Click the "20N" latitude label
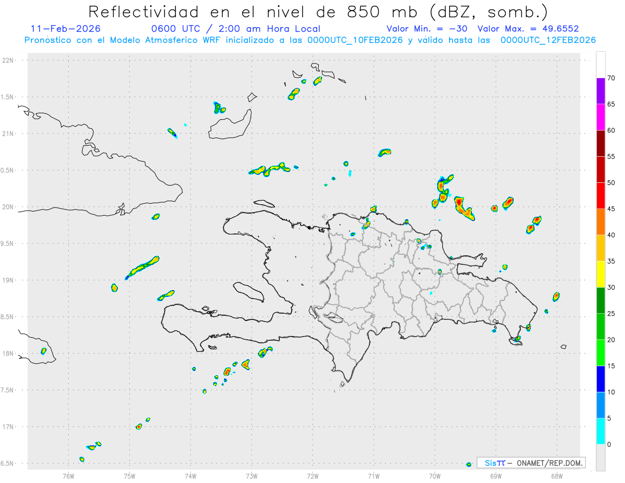This screenshot has width=625, height=483. (9, 207)
